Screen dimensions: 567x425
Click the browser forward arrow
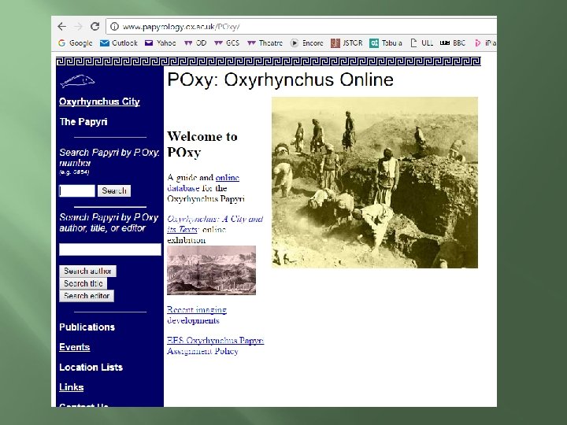78,27
